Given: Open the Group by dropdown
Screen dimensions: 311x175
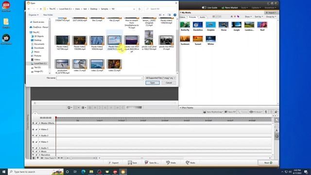Looking at the screenshot, I should [271, 17].
